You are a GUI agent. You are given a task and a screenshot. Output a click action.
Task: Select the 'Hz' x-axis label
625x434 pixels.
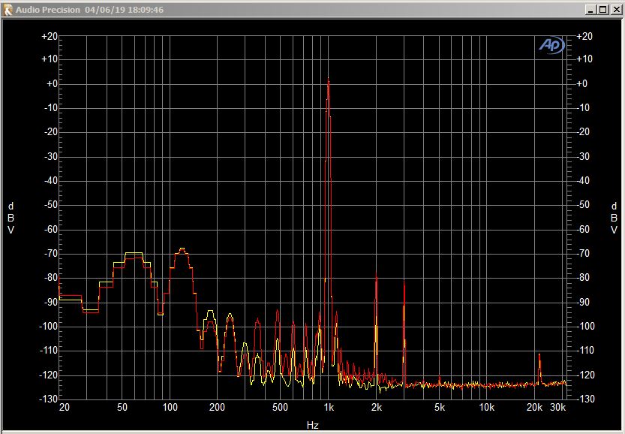313,425
